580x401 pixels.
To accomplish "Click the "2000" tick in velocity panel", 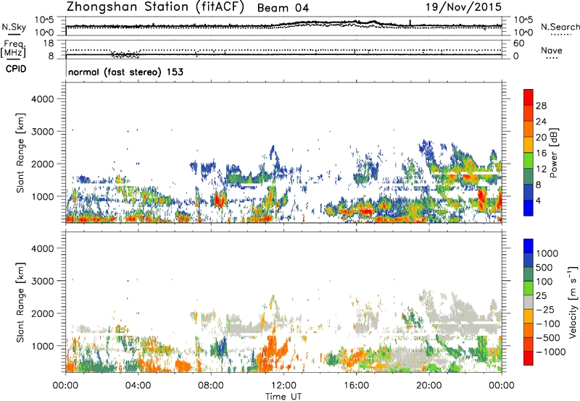I will point(43,313).
